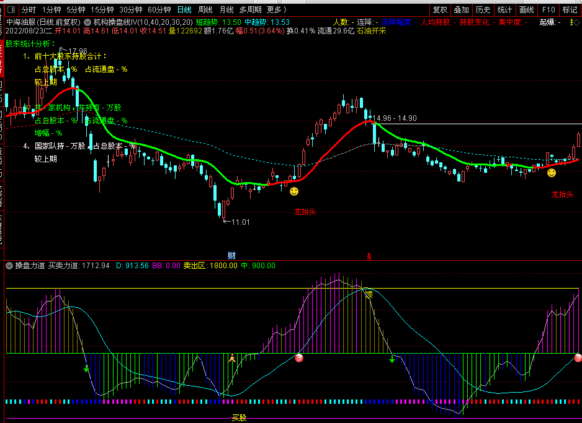Click the 流通29.6亿 float value

tap(336, 31)
